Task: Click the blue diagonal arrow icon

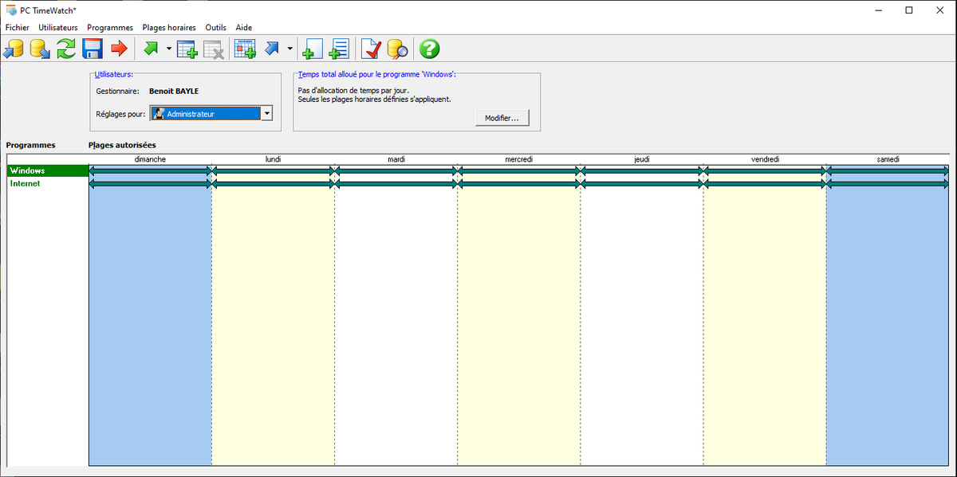Action: click(x=272, y=49)
